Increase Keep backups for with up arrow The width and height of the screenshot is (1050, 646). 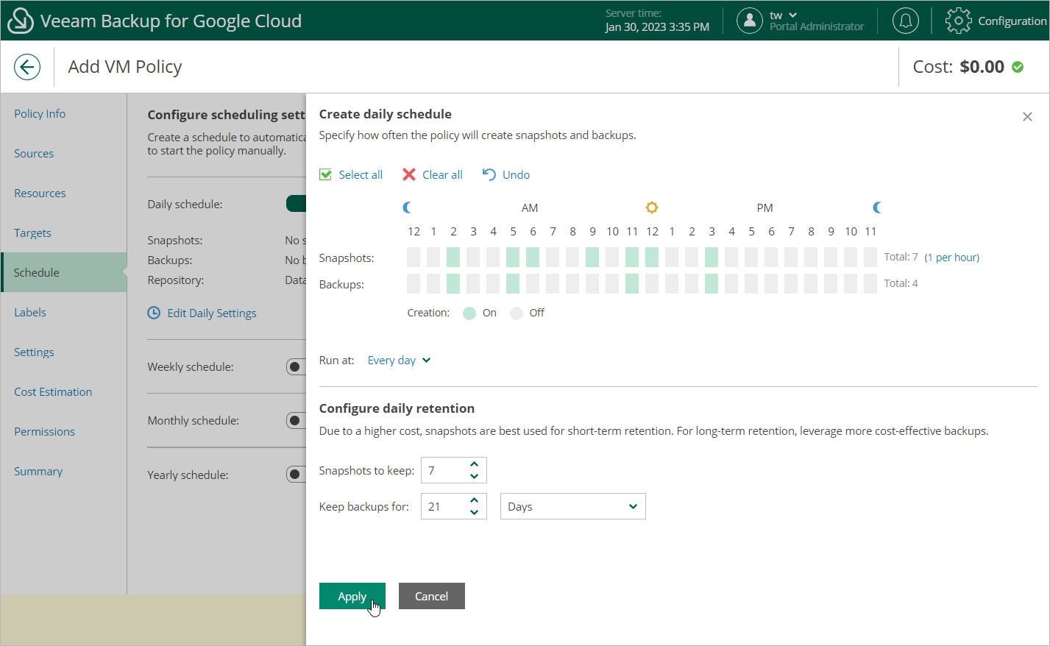pos(475,500)
